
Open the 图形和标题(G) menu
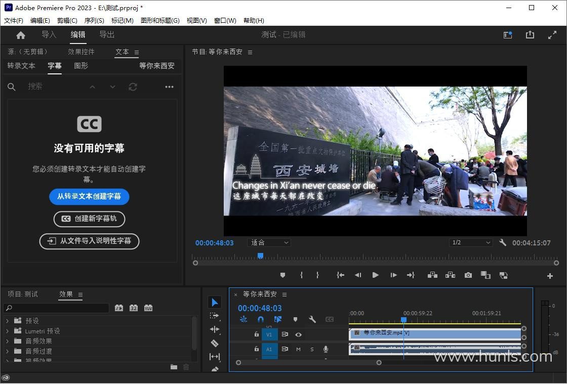coord(160,21)
